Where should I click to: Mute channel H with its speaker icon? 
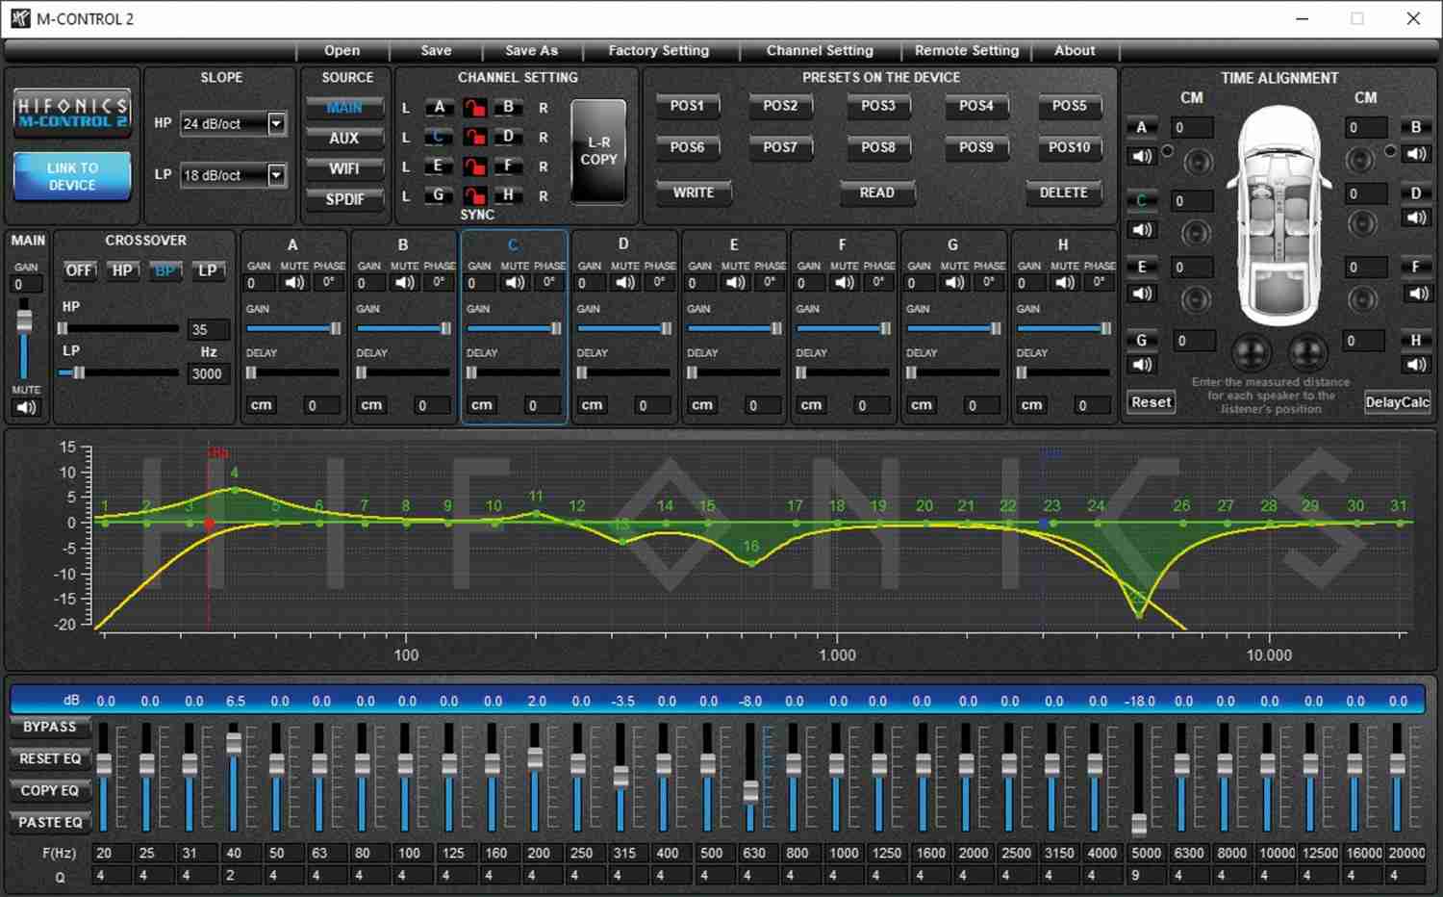coord(1065,283)
